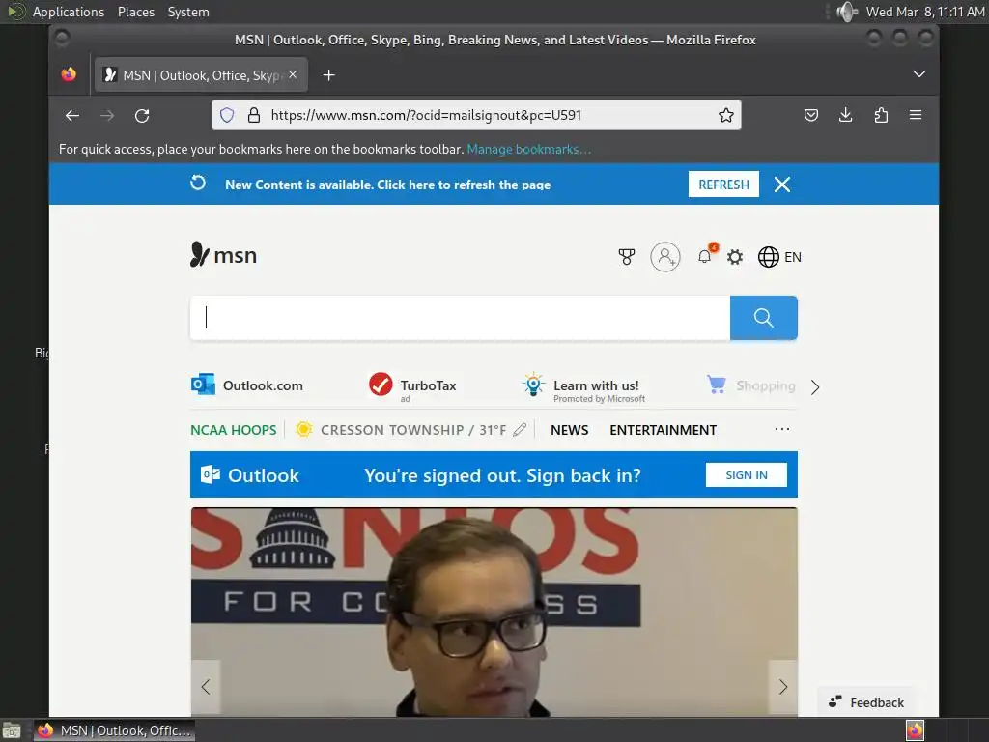Open the Save to Pocket icon

click(x=811, y=115)
